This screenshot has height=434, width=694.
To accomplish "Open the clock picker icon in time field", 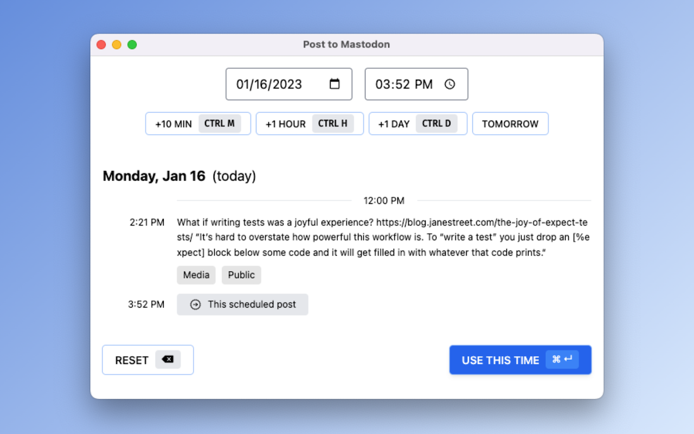I will (449, 84).
